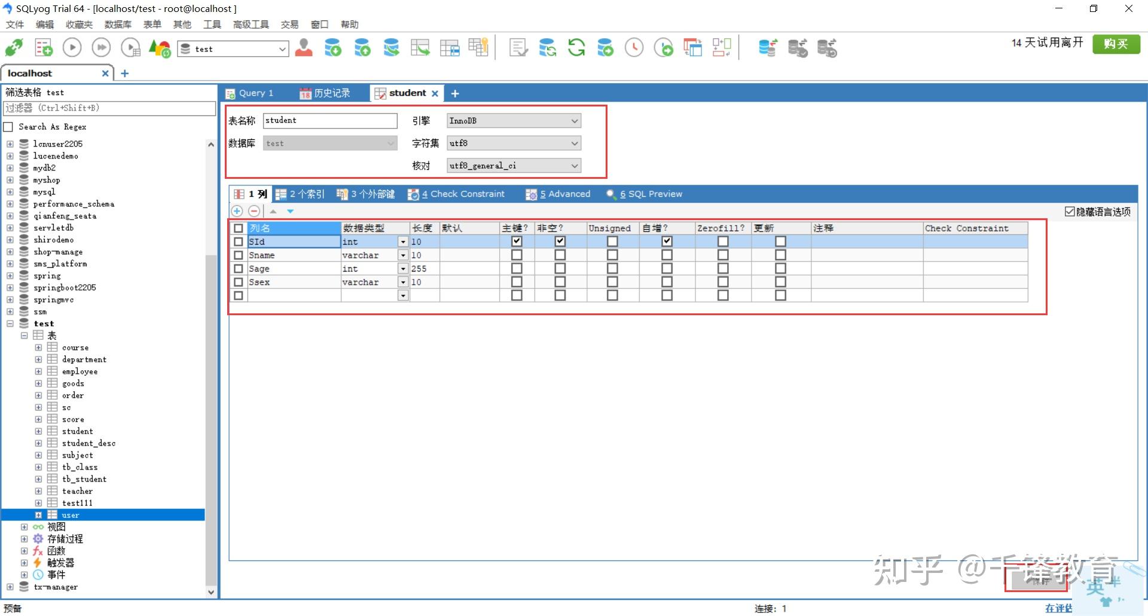Image resolution: width=1148 pixels, height=616 pixels.
Task: Click the execute query play icon
Action: tap(72, 48)
